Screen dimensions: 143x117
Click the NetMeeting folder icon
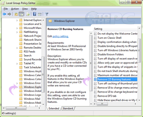21,32
